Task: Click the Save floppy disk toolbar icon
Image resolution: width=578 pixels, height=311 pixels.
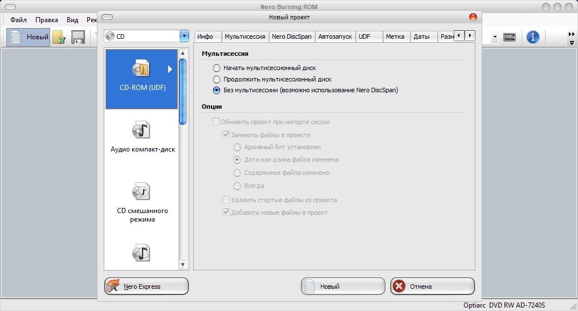Action: tap(78, 37)
